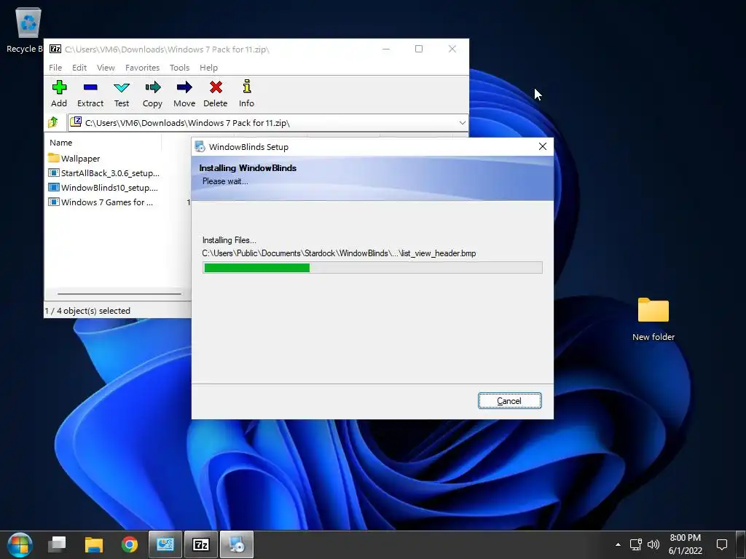Minimize the 7-Zip window
Image resolution: width=746 pixels, height=559 pixels.
(x=386, y=49)
